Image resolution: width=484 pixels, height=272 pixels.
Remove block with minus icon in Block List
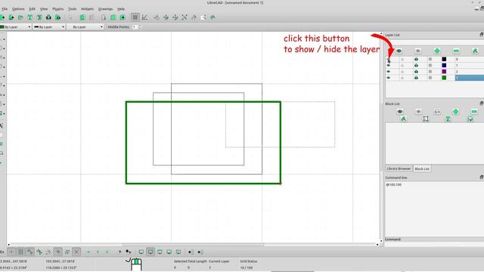474,111
